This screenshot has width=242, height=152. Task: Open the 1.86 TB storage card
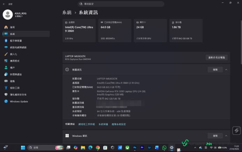tap(186, 31)
